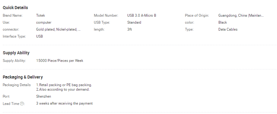277x114 pixels.
Task: Select the Packaging & Delivery heading
Action: tap(23, 77)
